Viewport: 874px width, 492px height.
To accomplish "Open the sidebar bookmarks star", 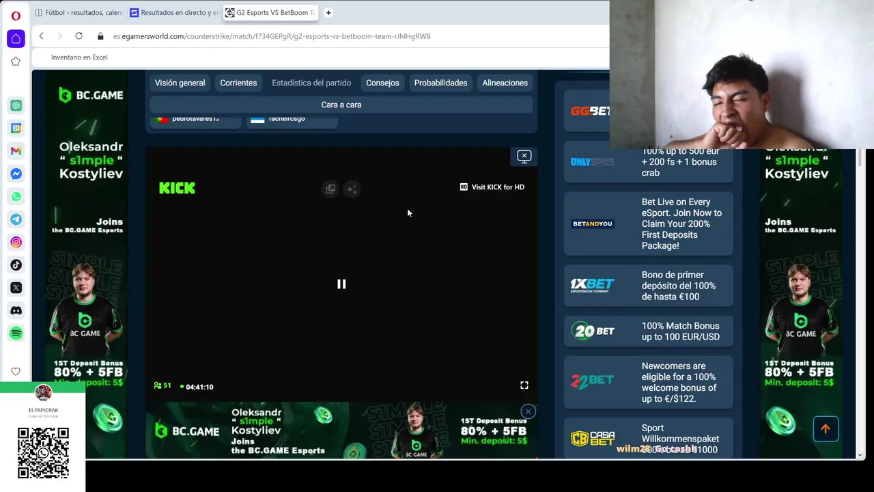I will point(16,61).
